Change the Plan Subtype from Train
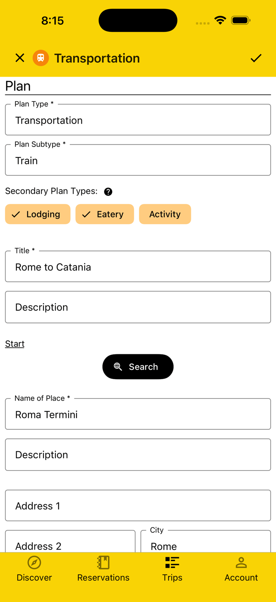The height and width of the screenshot is (602, 276). click(x=138, y=160)
